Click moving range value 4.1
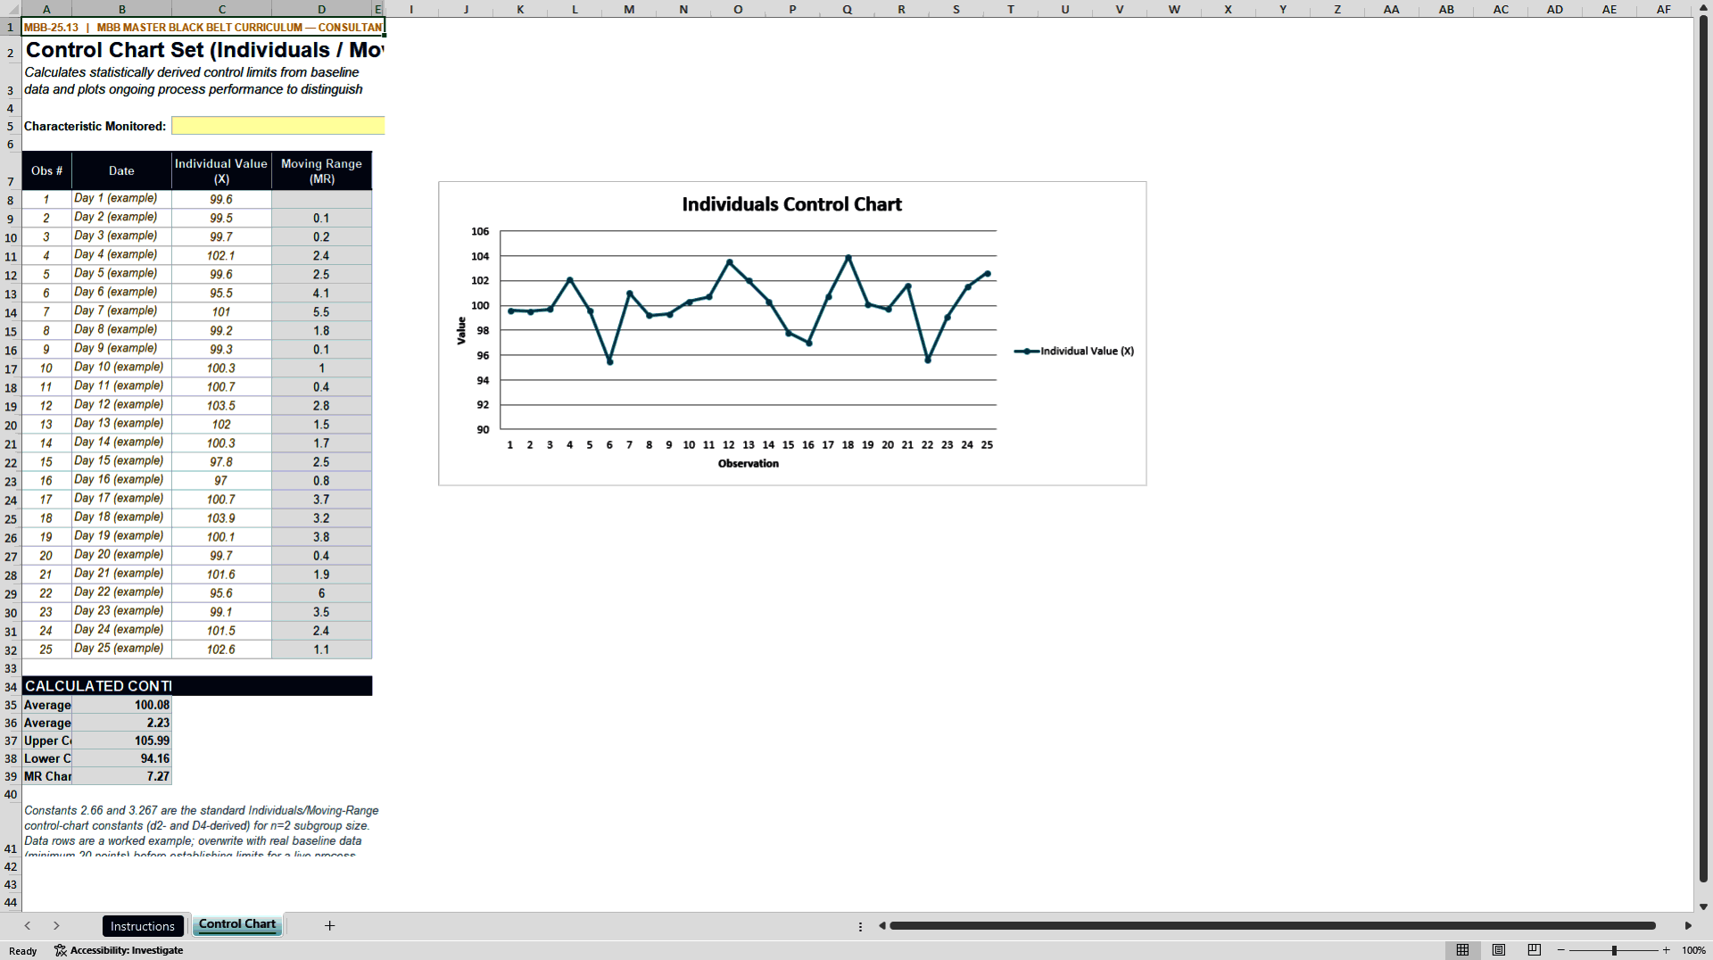 coord(321,293)
